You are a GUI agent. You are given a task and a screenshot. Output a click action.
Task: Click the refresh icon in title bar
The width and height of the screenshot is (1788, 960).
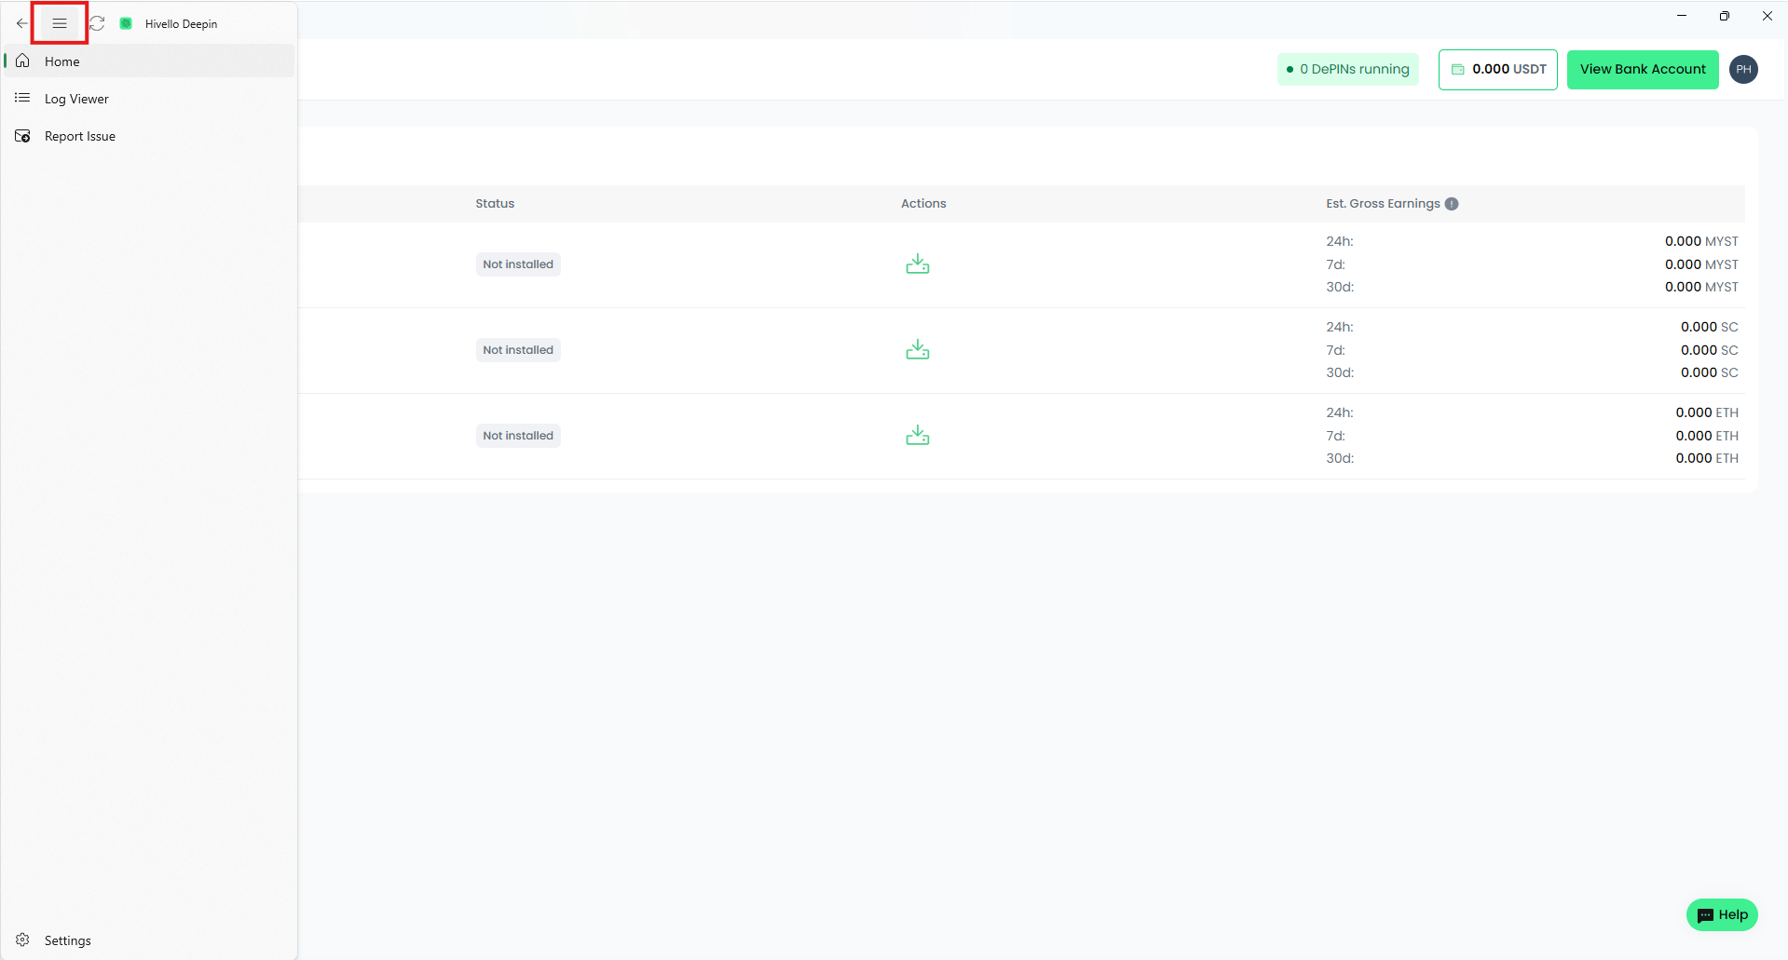[x=97, y=23]
